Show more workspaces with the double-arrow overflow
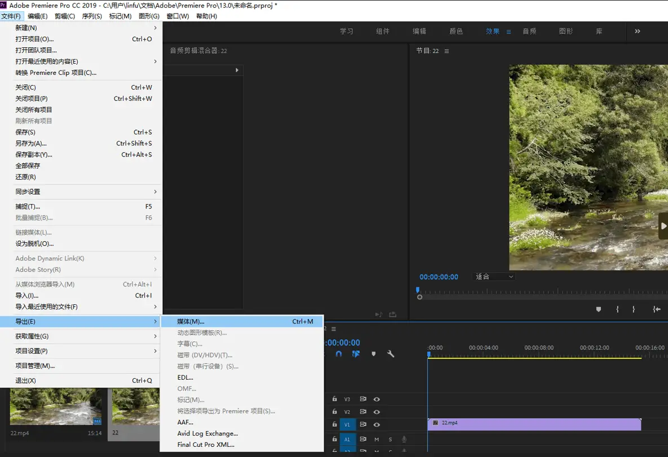 [x=638, y=31]
